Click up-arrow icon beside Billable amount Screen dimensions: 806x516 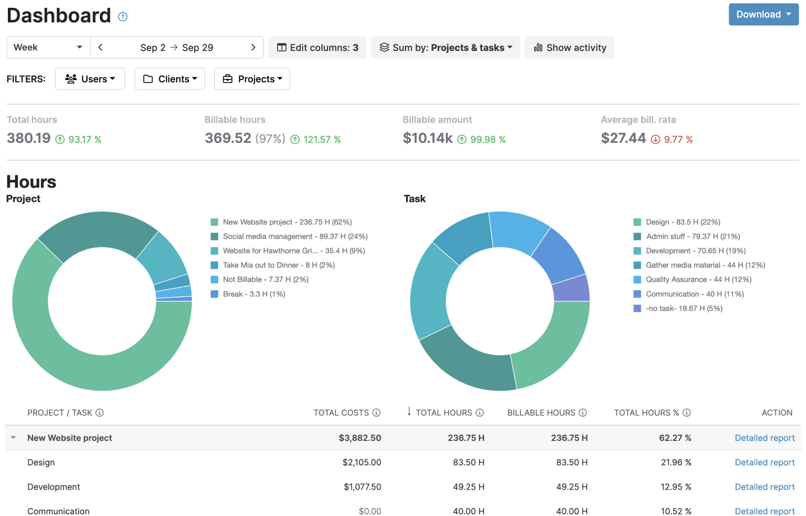pyautogui.click(x=462, y=140)
